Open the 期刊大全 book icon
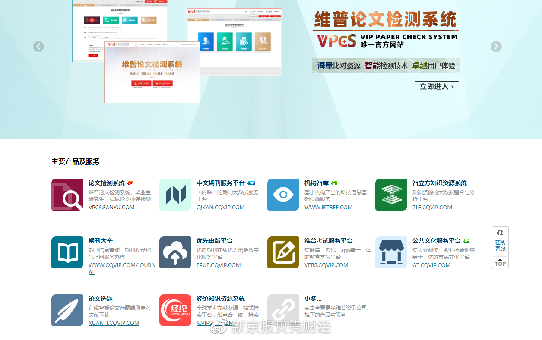 pyautogui.click(x=67, y=252)
